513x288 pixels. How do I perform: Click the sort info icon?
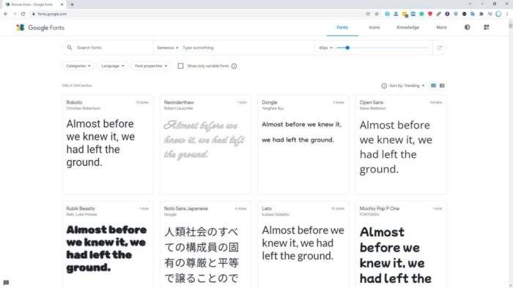384,86
